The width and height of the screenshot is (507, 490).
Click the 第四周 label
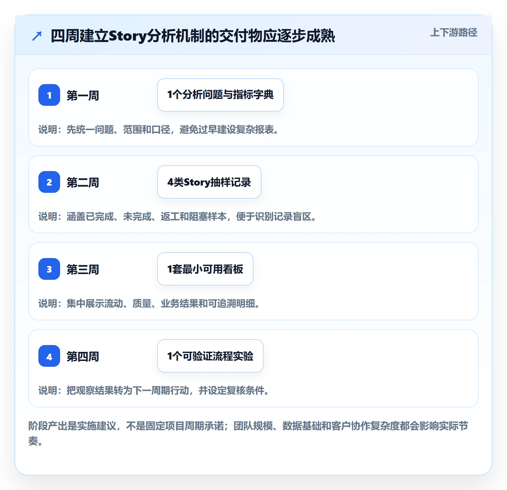pos(83,357)
